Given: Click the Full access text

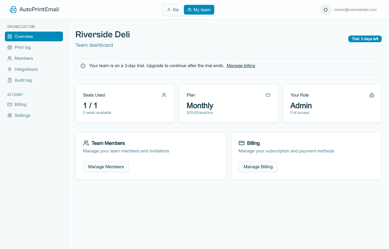Looking at the screenshot, I should (x=300, y=113).
